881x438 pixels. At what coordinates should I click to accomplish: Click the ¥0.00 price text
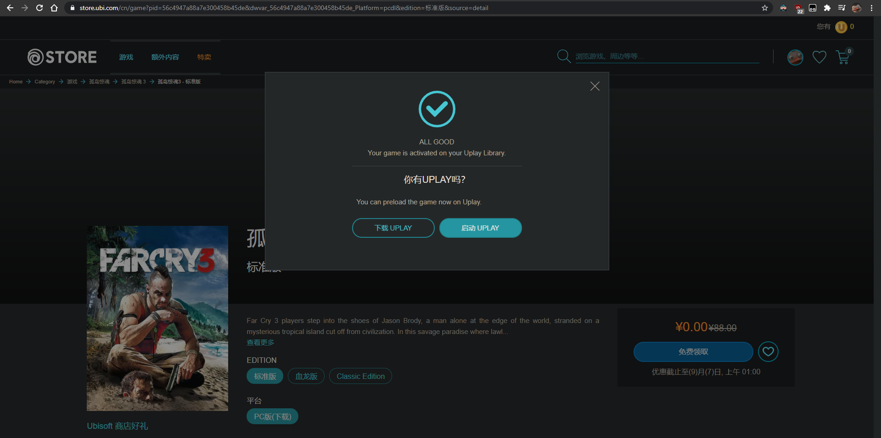[x=691, y=327]
